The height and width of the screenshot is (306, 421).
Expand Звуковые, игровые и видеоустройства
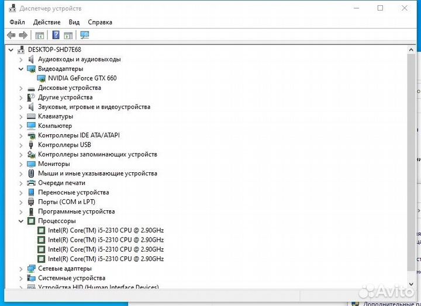pyautogui.click(x=21, y=107)
